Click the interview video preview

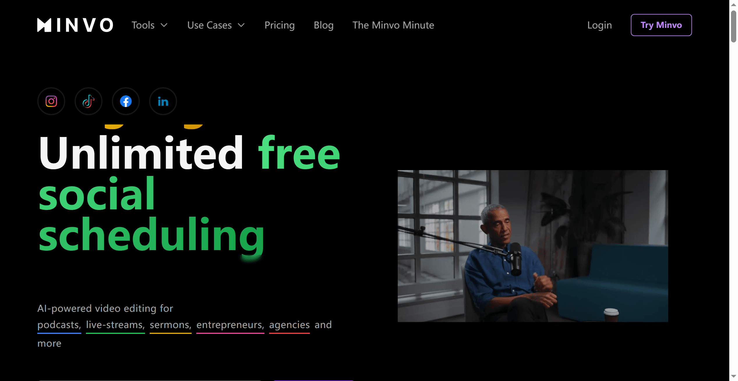[x=533, y=246]
